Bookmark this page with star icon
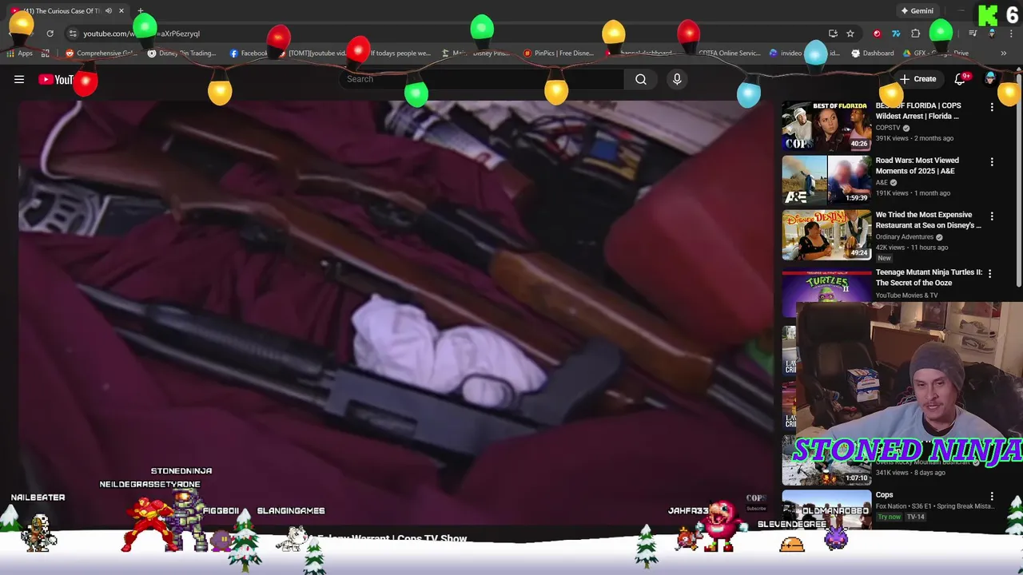This screenshot has width=1023, height=575. [850, 34]
